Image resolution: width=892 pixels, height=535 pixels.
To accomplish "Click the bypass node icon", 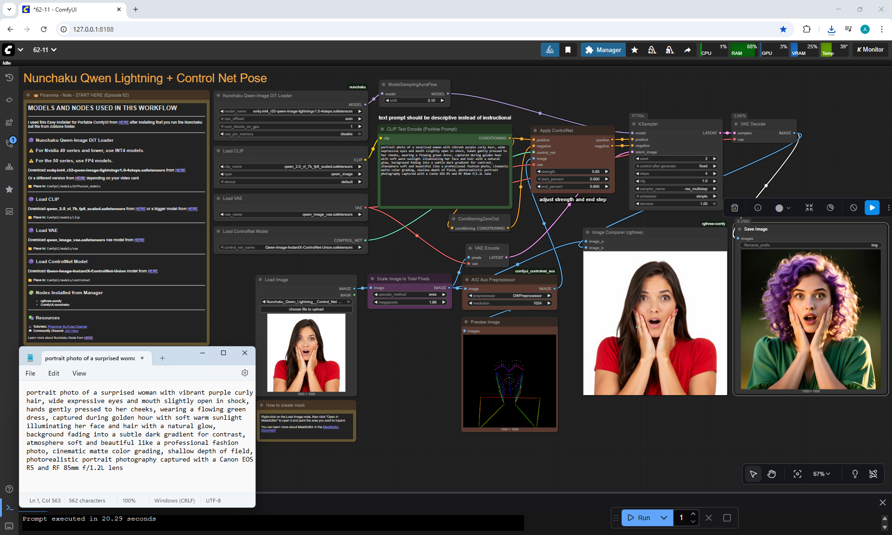I will coord(853,208).
